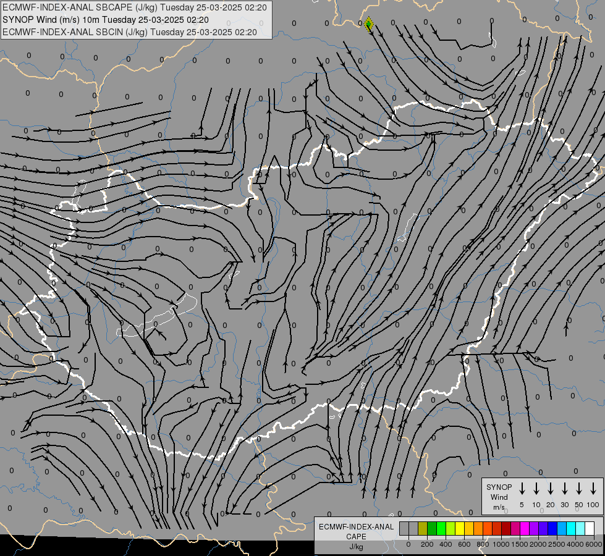Click the wind legend arrow above 20
The width and height of the screenshot is (605, 556).
(x=551, y=489)
